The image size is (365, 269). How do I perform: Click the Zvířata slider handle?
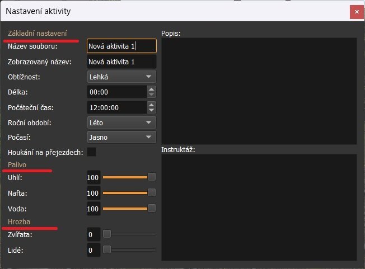pos(107,234)
